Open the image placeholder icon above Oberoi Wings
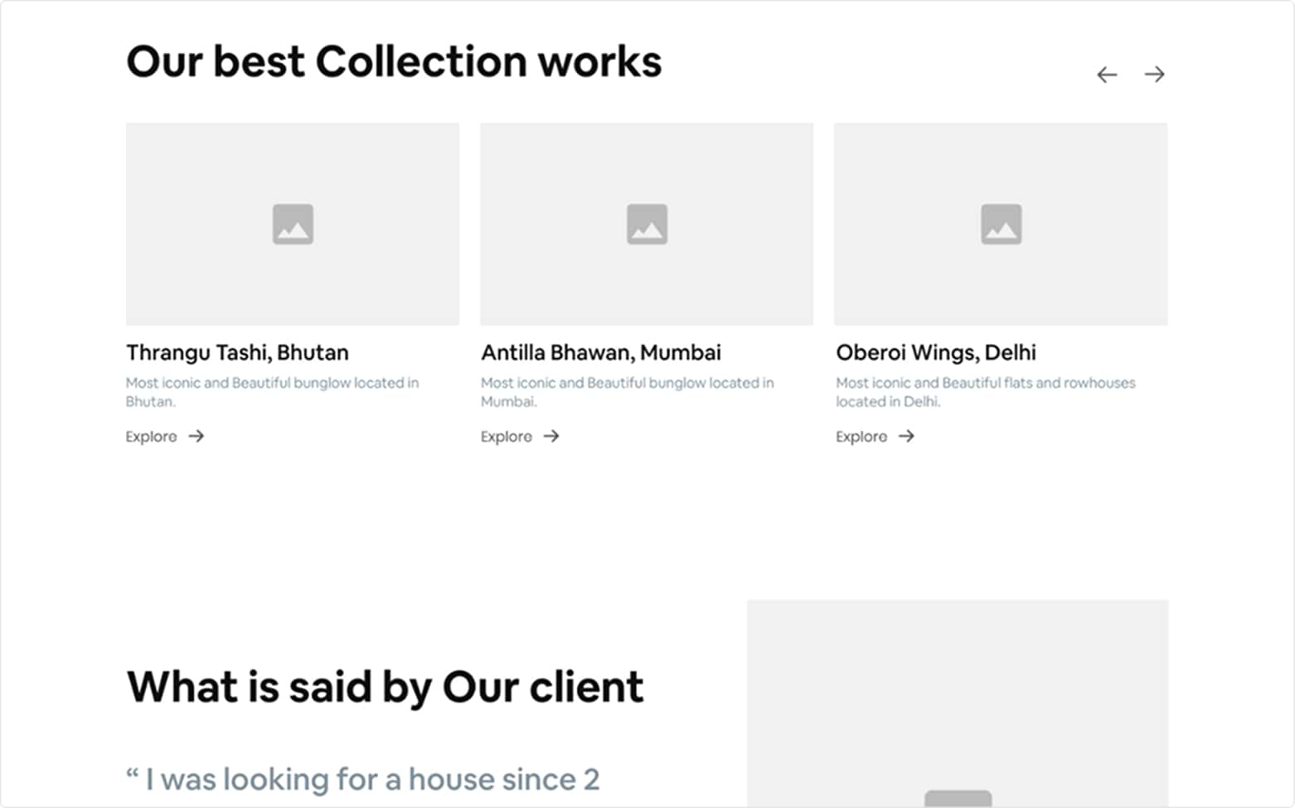Image resolution: width=1295 pixels, height=808 pixels. (x=1001, y=225)
